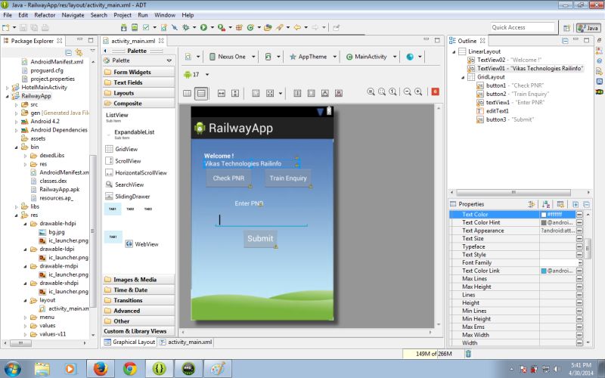Click the API level 17 Android icon
The image size is (605, 378).
(x=188, y=74)
